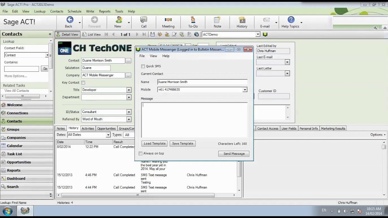This screenshot has width=388, height=218.
Task: Click the Send Message button
Action: [234, 154]
